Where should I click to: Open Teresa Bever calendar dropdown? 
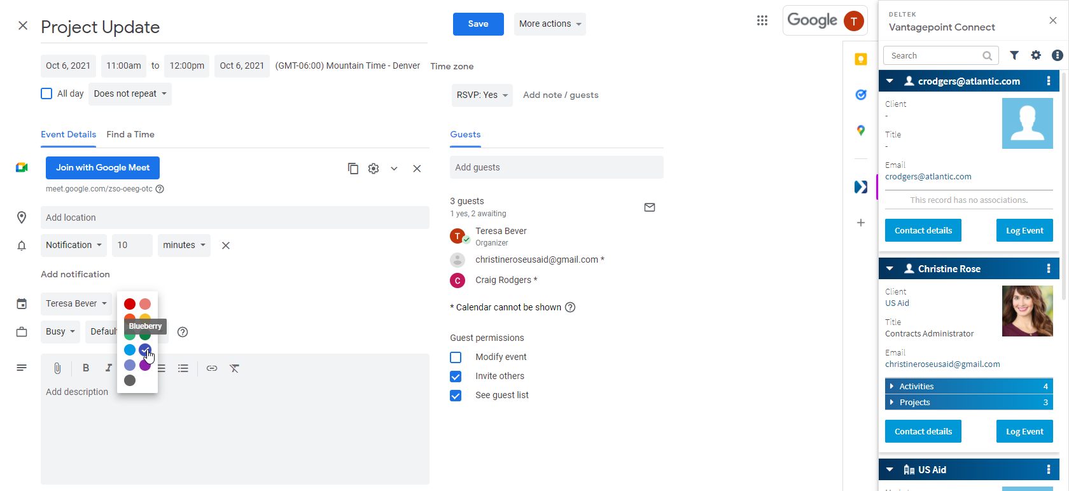point(76,304)
